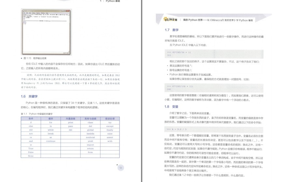283x182 pixels.
Task: Click the 'not' cell in the keyword table
Action: (x=31, y=134)
